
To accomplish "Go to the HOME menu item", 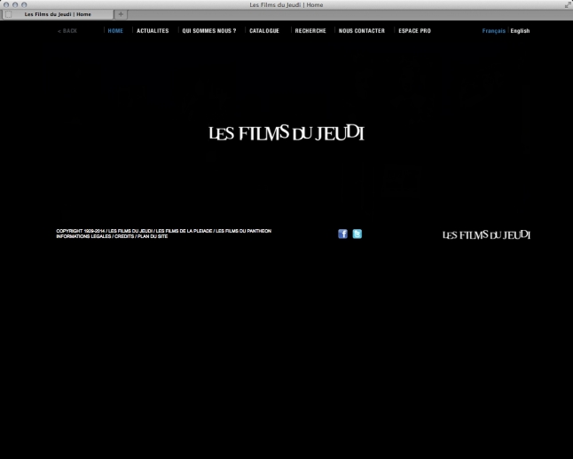I will coord(115,31).
